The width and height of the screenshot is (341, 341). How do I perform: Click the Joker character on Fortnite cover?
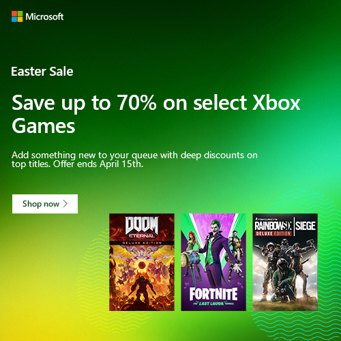click(x=215, y=248)
